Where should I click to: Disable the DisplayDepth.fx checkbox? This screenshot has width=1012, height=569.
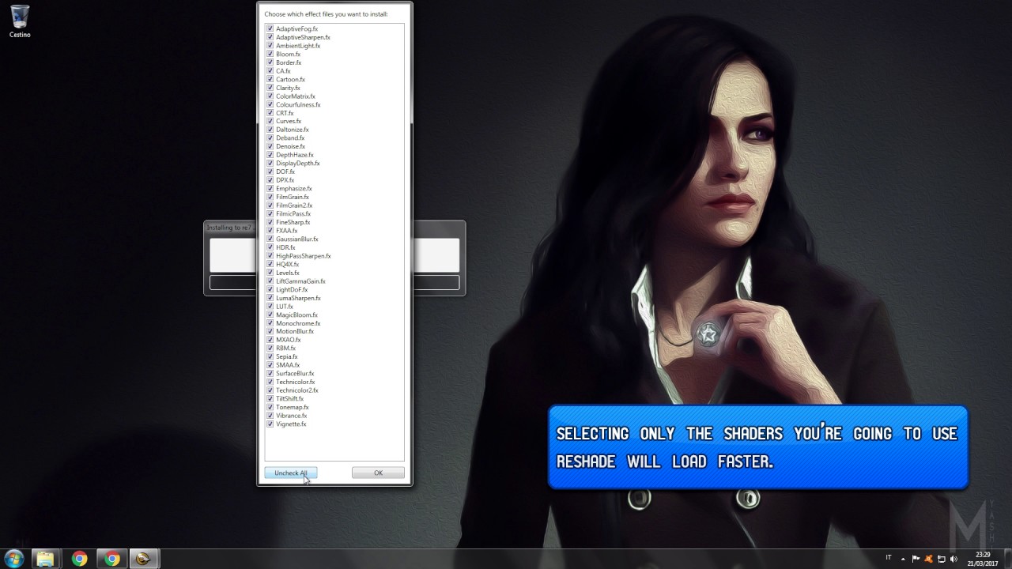270,164
